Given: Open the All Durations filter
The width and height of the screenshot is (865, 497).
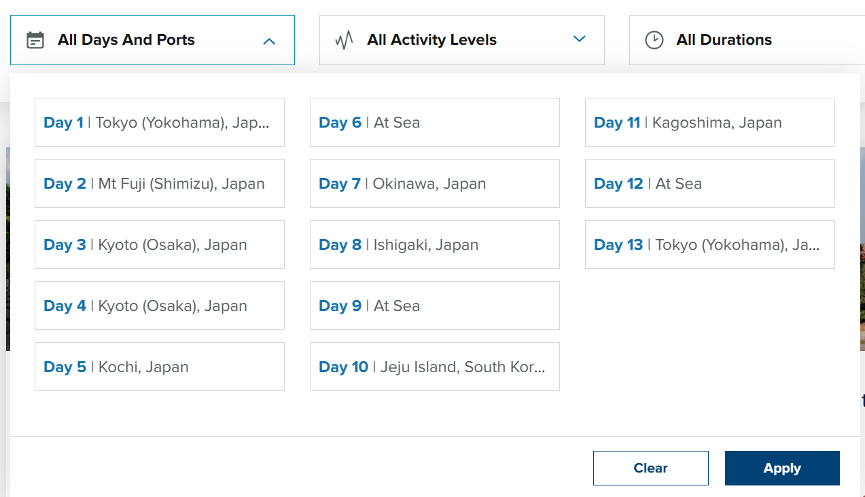Looking at the screenshot, I should (724, 40).
